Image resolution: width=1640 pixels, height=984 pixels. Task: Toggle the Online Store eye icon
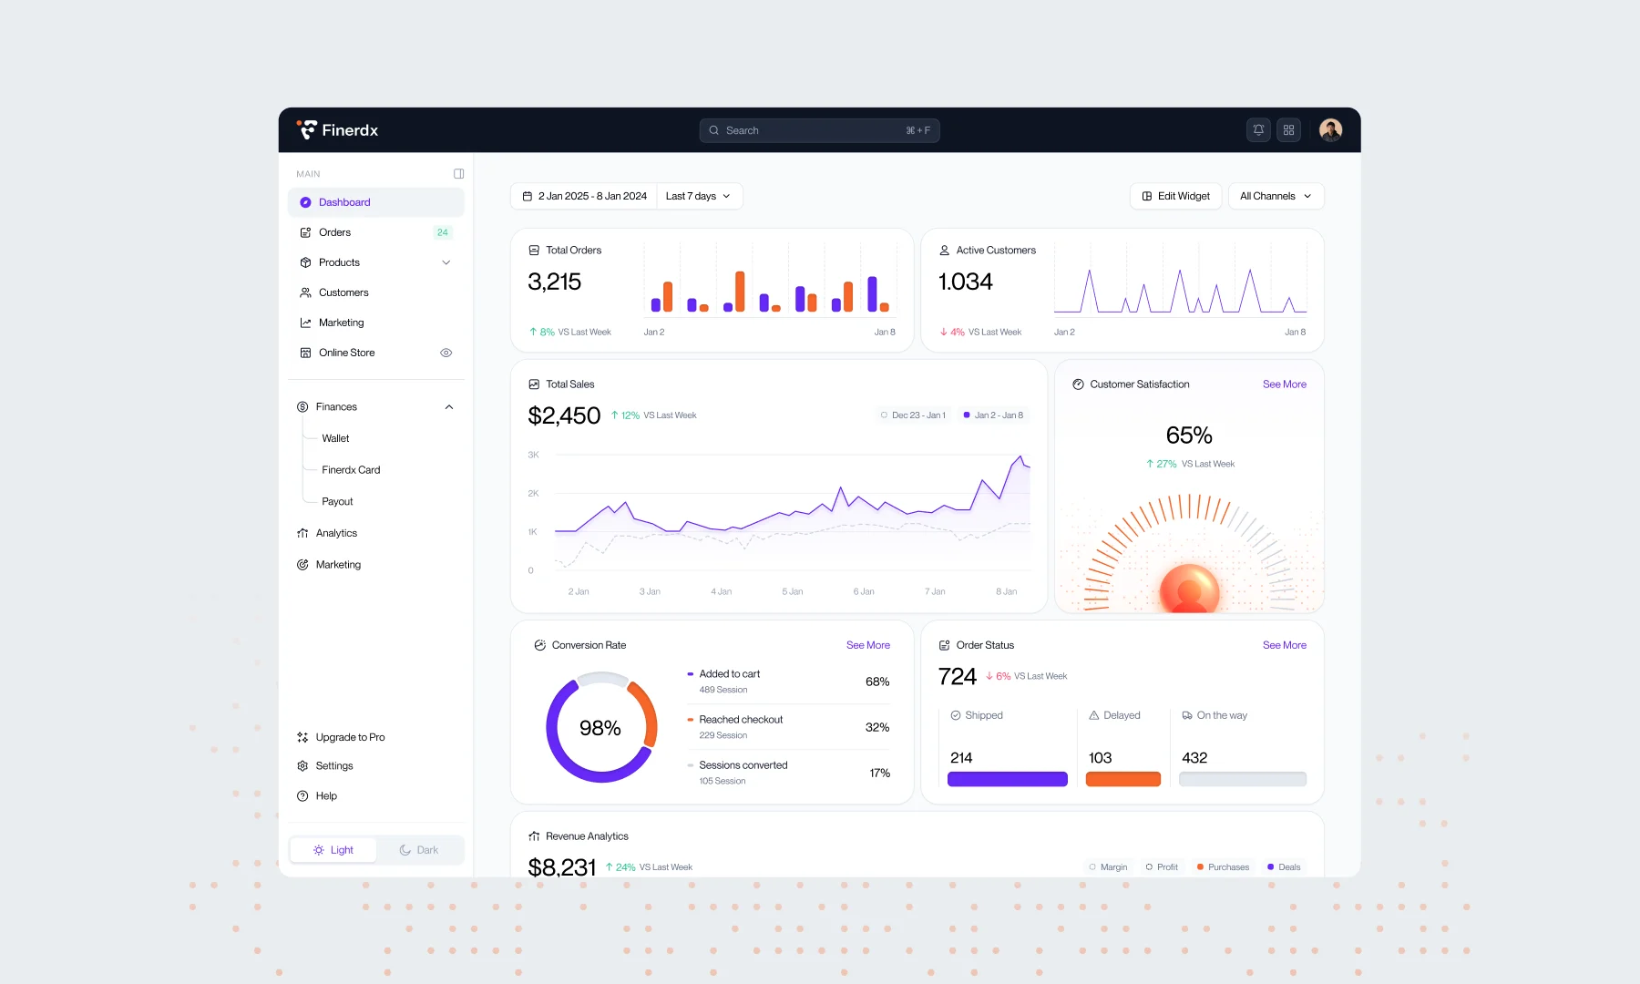coord(446,353)
